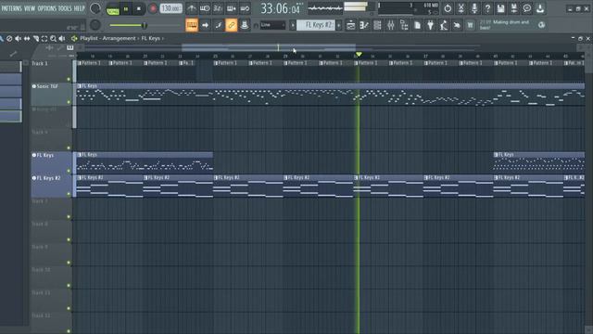This screenshot has width=593, height=334.
Task: Save project with the floppy disk icon
Action: (500, 8)
